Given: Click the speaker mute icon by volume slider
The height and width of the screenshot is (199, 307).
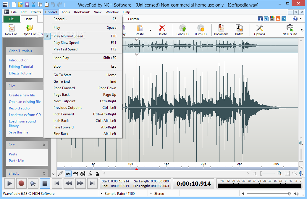Looking at the screenshot, I should point(243,194).
